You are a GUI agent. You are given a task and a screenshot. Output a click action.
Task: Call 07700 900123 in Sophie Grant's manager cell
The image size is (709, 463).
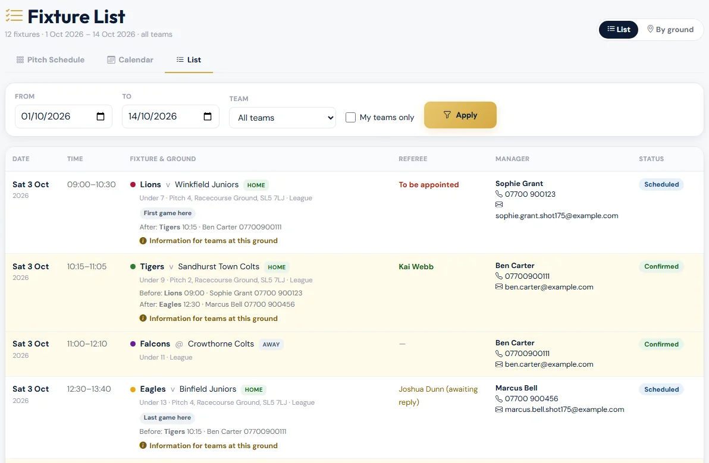point(530,194)
